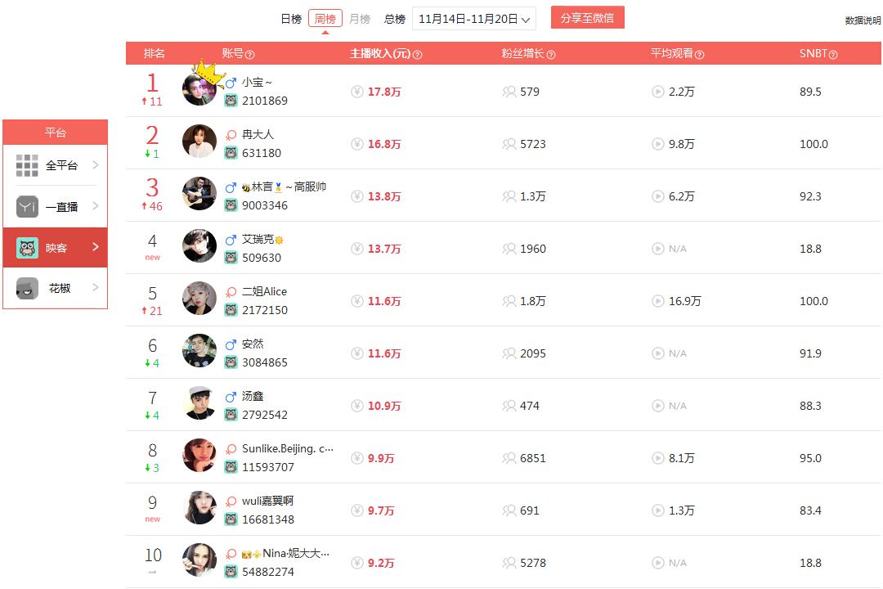Image resolution: width=883 pixels, height=589 pixels.
Task: Switch to the 日榜 tab
Action: pyautogui.click(x=291, y=19)
